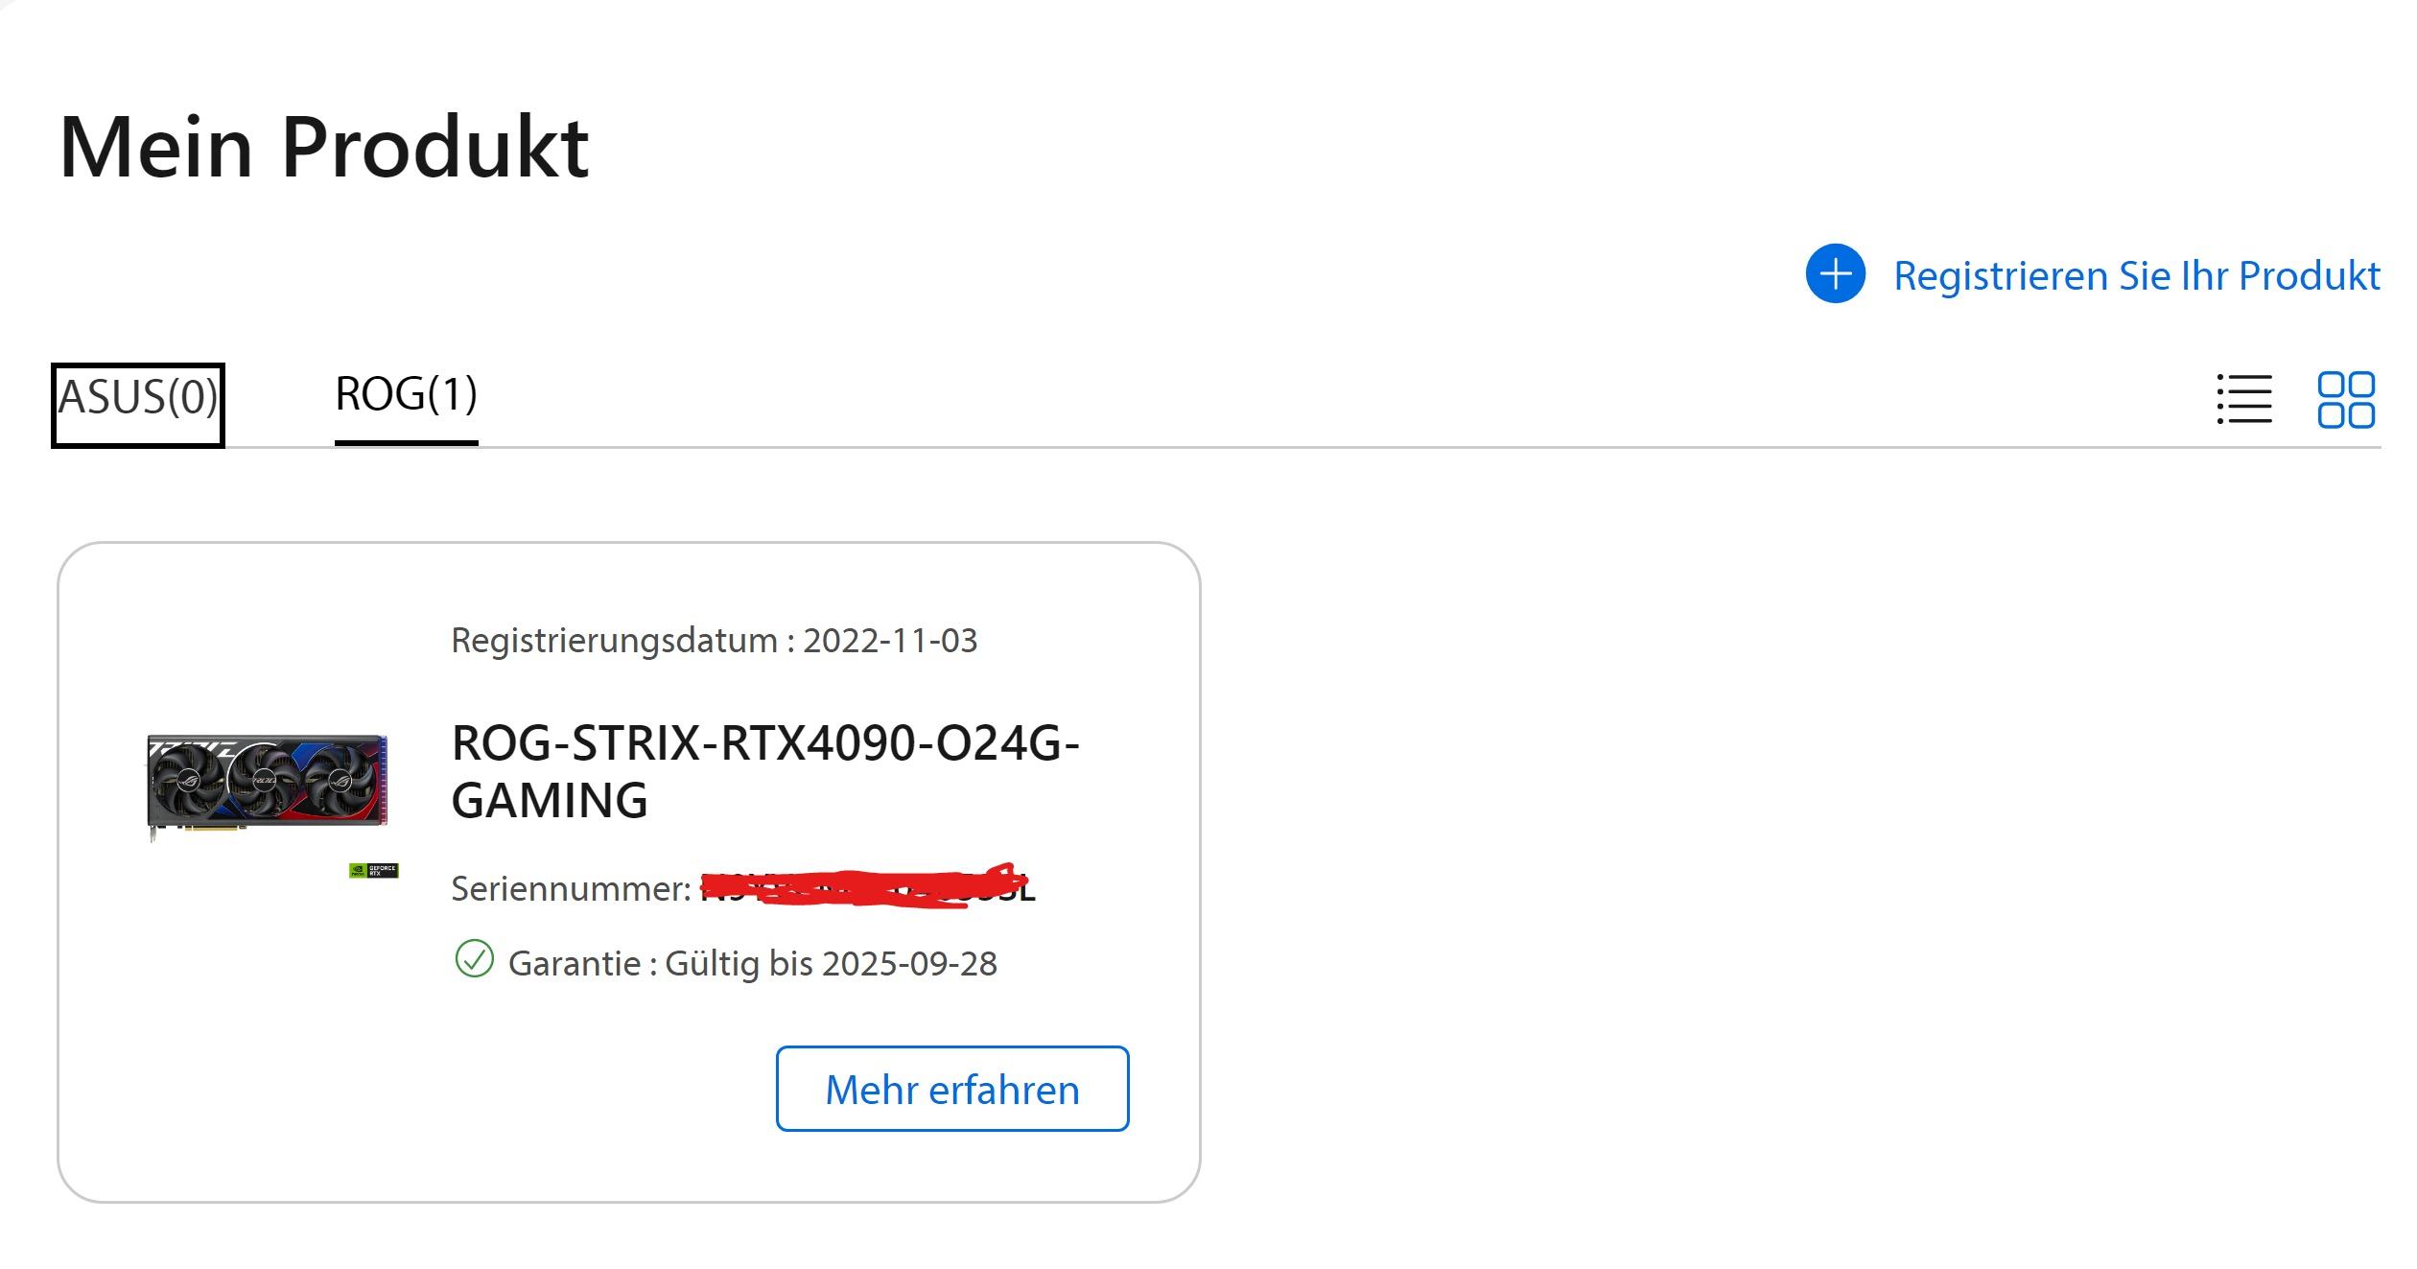Click the green warranty checkmark icon
This screenshot has height=1269, width=2417.
474,958
